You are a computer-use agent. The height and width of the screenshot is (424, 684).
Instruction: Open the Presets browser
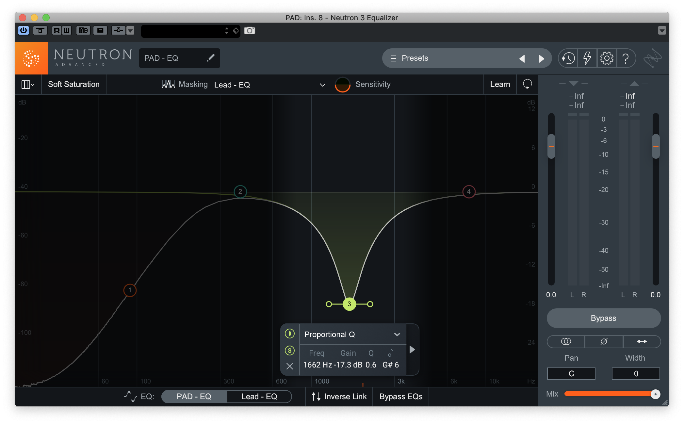click(415, 58)
